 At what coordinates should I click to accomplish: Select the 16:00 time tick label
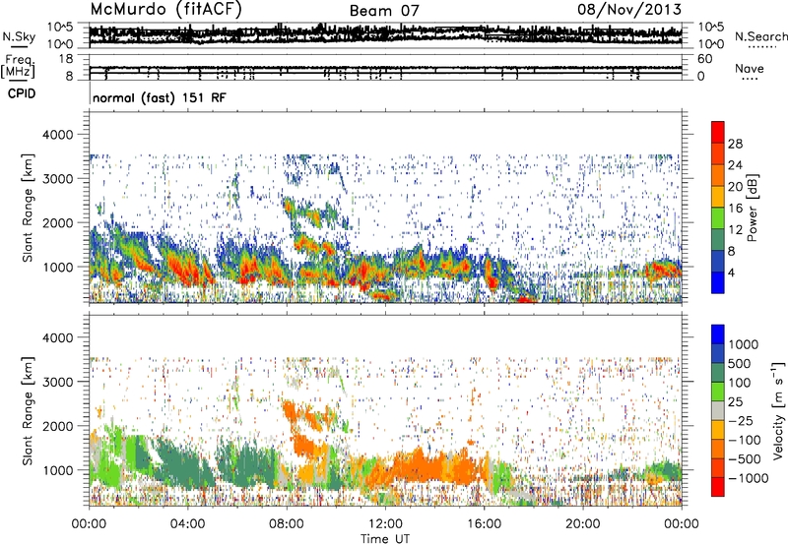tap(484, 524)
